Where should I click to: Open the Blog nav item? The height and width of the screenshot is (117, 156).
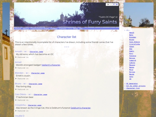[75, 29]
